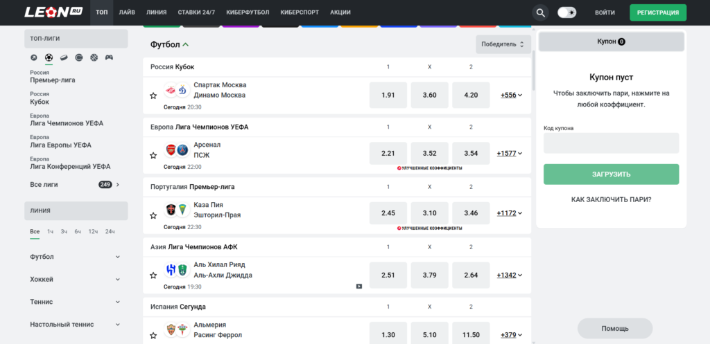Open КАК ЗАКЛЮЧИТЬ ПАРИ? link
Screen dimensions: 710x344
(612, 199)
